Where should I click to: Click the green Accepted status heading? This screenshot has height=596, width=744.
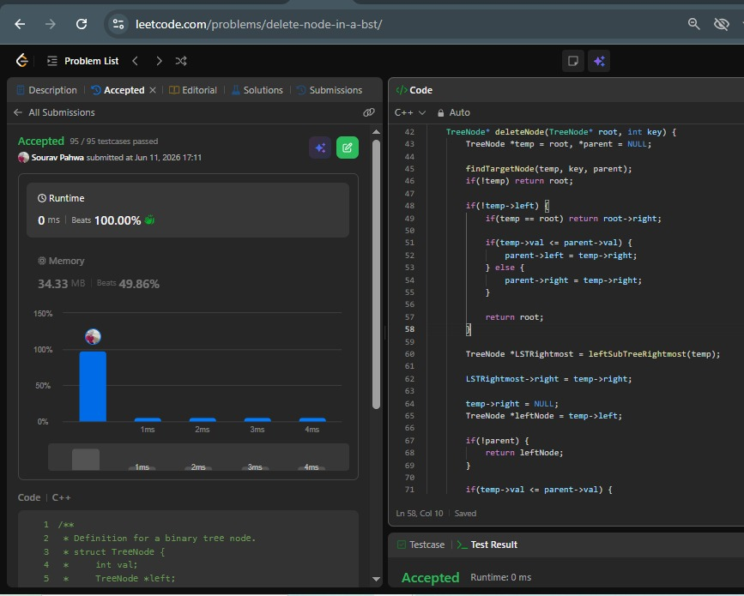pyautogui.click(x=41, y=141)
